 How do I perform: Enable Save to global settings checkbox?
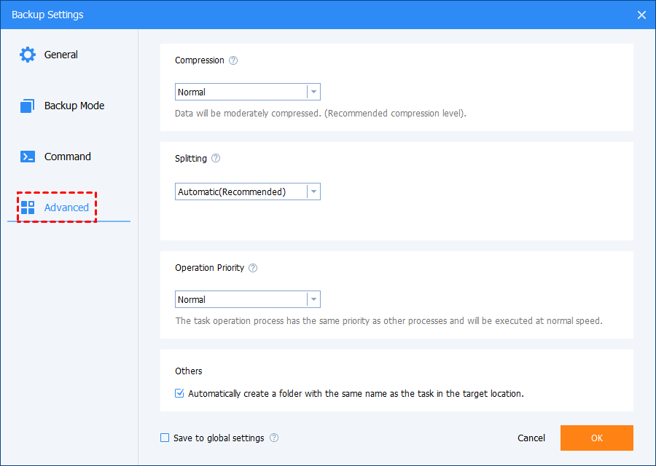(165, 438)
